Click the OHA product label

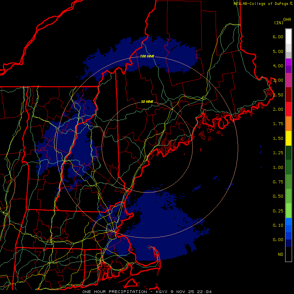point(287,20)
